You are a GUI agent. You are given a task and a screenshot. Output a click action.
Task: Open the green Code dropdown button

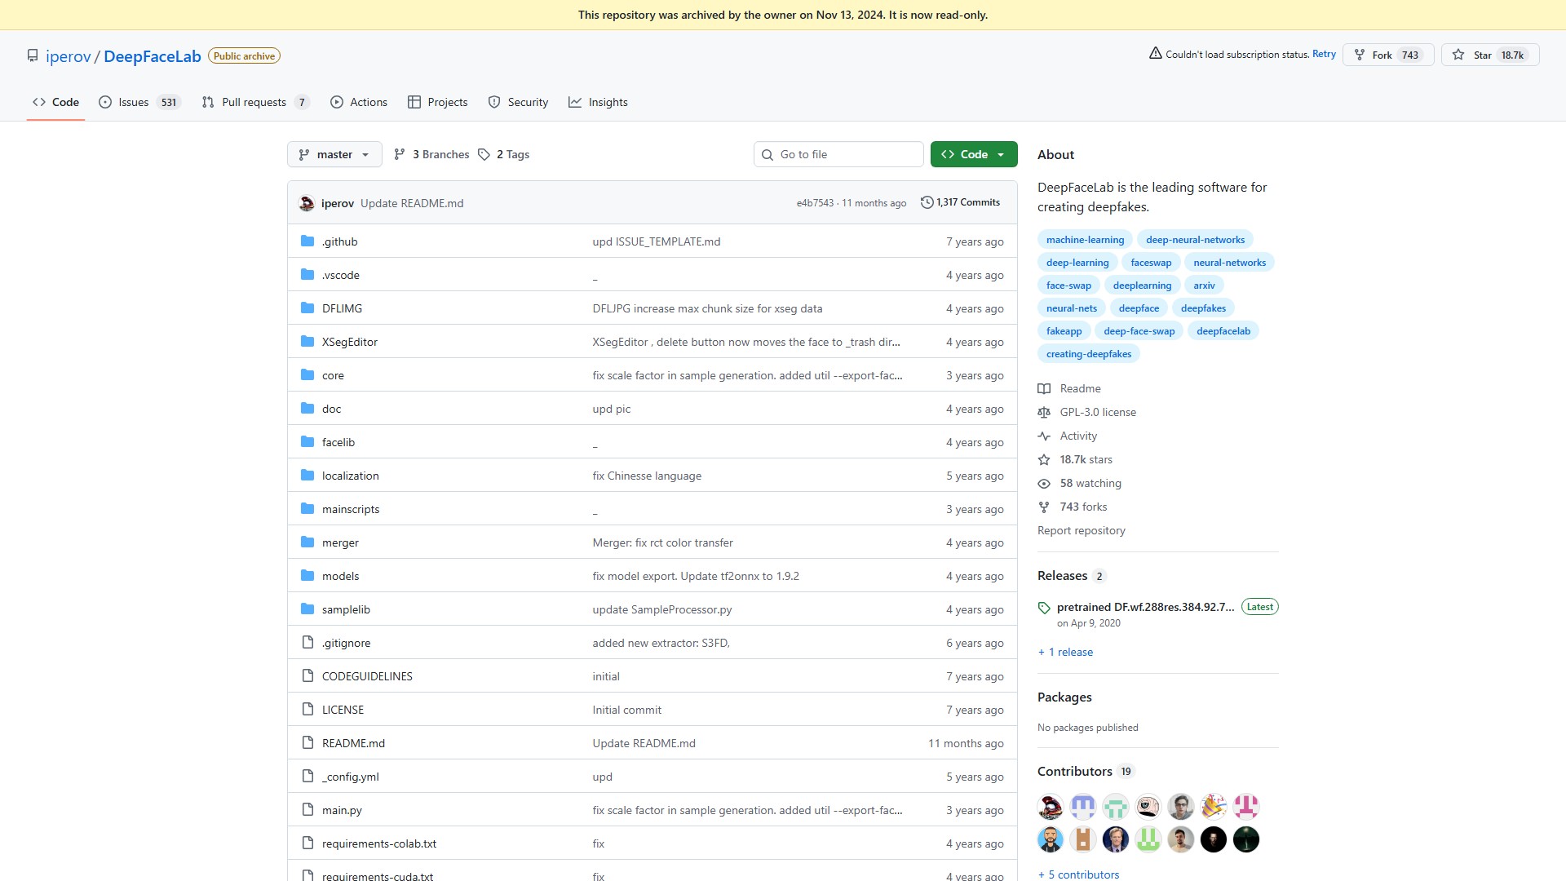[974, 154]
